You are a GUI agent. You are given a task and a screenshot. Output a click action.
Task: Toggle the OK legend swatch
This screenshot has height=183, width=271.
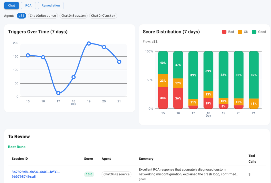point(240,32)
